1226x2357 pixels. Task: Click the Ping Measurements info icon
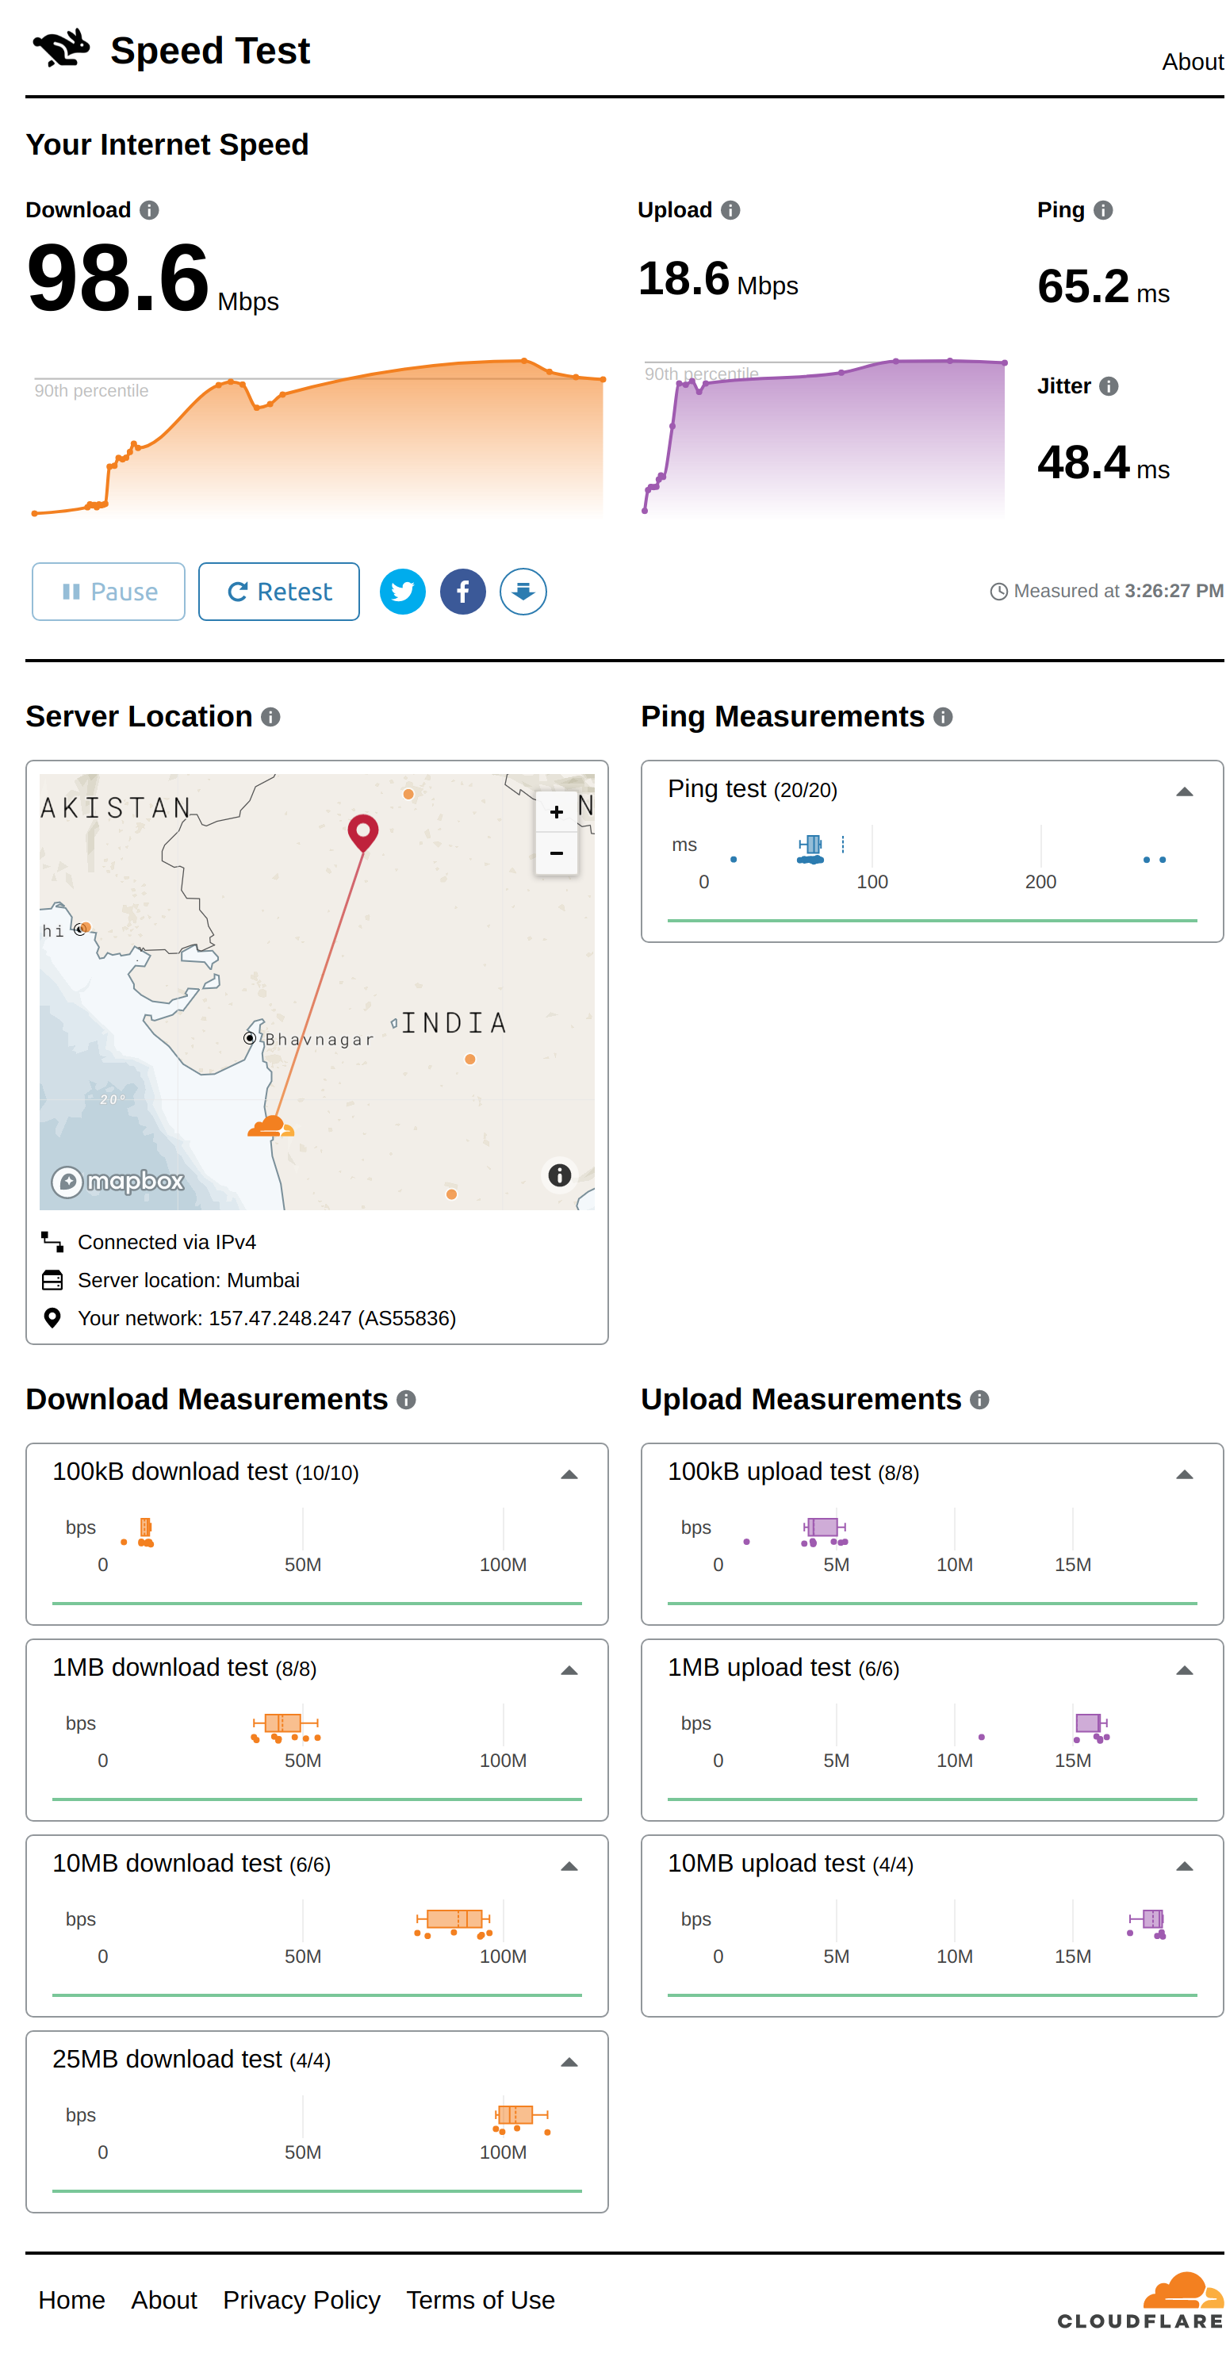coord(943,718)
